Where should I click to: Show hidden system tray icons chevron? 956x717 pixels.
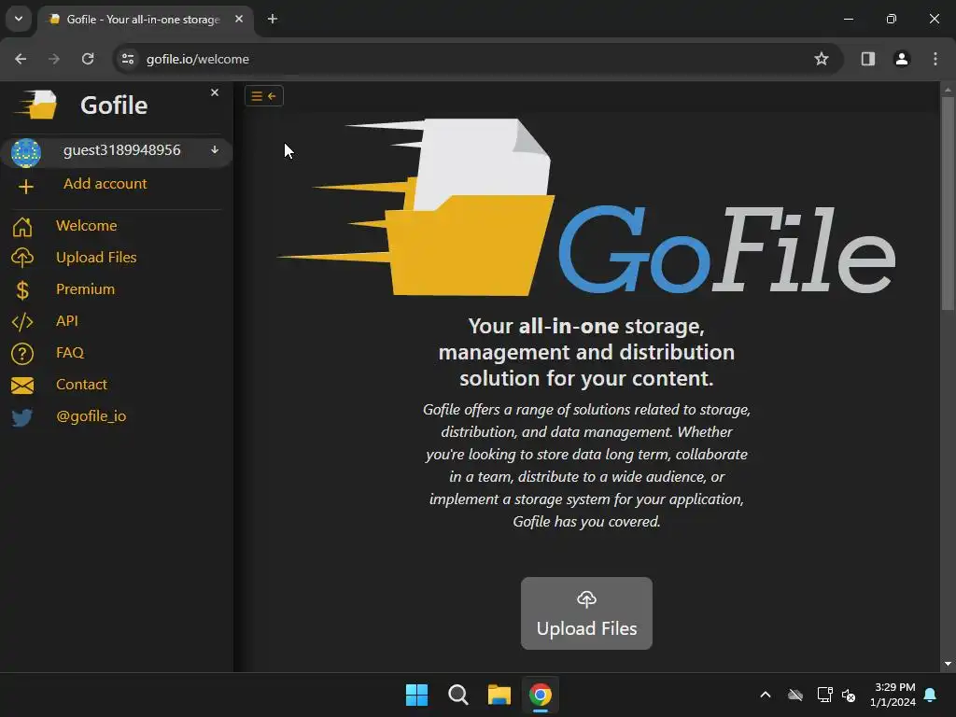tap(766, 695)
